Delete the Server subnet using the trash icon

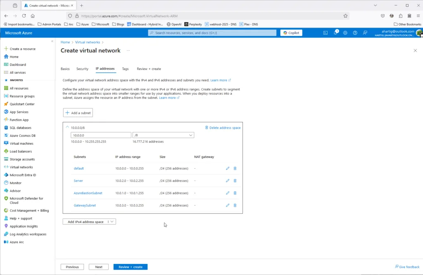click(x=235, y=181)
